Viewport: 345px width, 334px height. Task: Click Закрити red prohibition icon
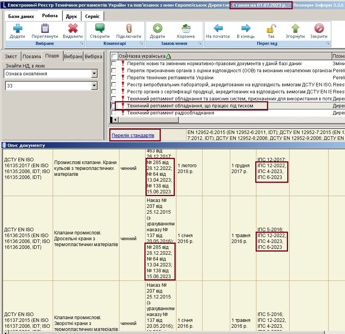pos(319,28)
